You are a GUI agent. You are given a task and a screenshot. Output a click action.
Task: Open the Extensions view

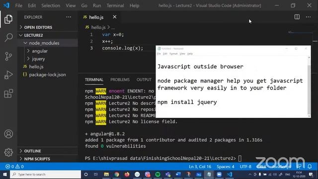(8, 93)
